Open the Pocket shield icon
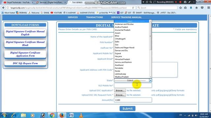 (202, 8)
